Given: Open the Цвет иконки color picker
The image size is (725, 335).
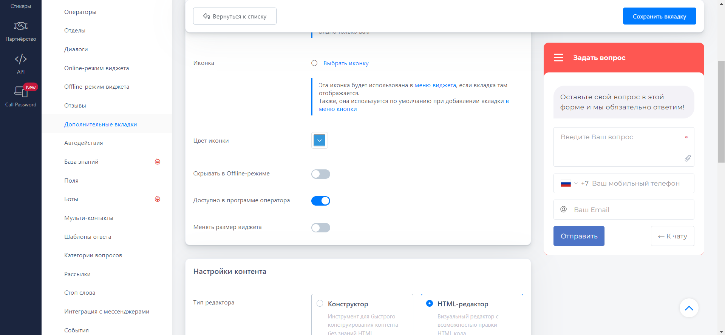Looking at the screenshot, I should [319, 141].
